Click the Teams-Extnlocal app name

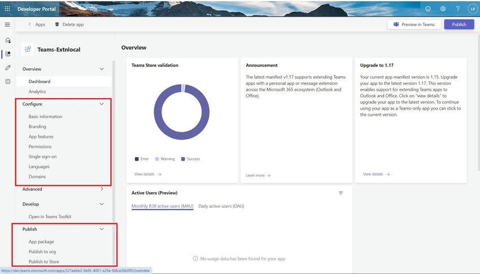coord(59,50)
